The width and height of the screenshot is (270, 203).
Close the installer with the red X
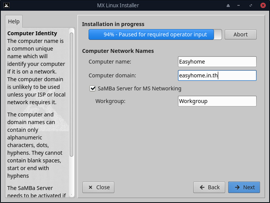(x=263, y=5)
